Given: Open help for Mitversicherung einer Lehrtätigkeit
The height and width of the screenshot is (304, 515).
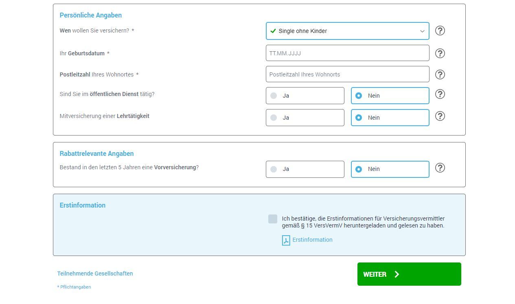Looking at the screenshot, I should 440,116.
